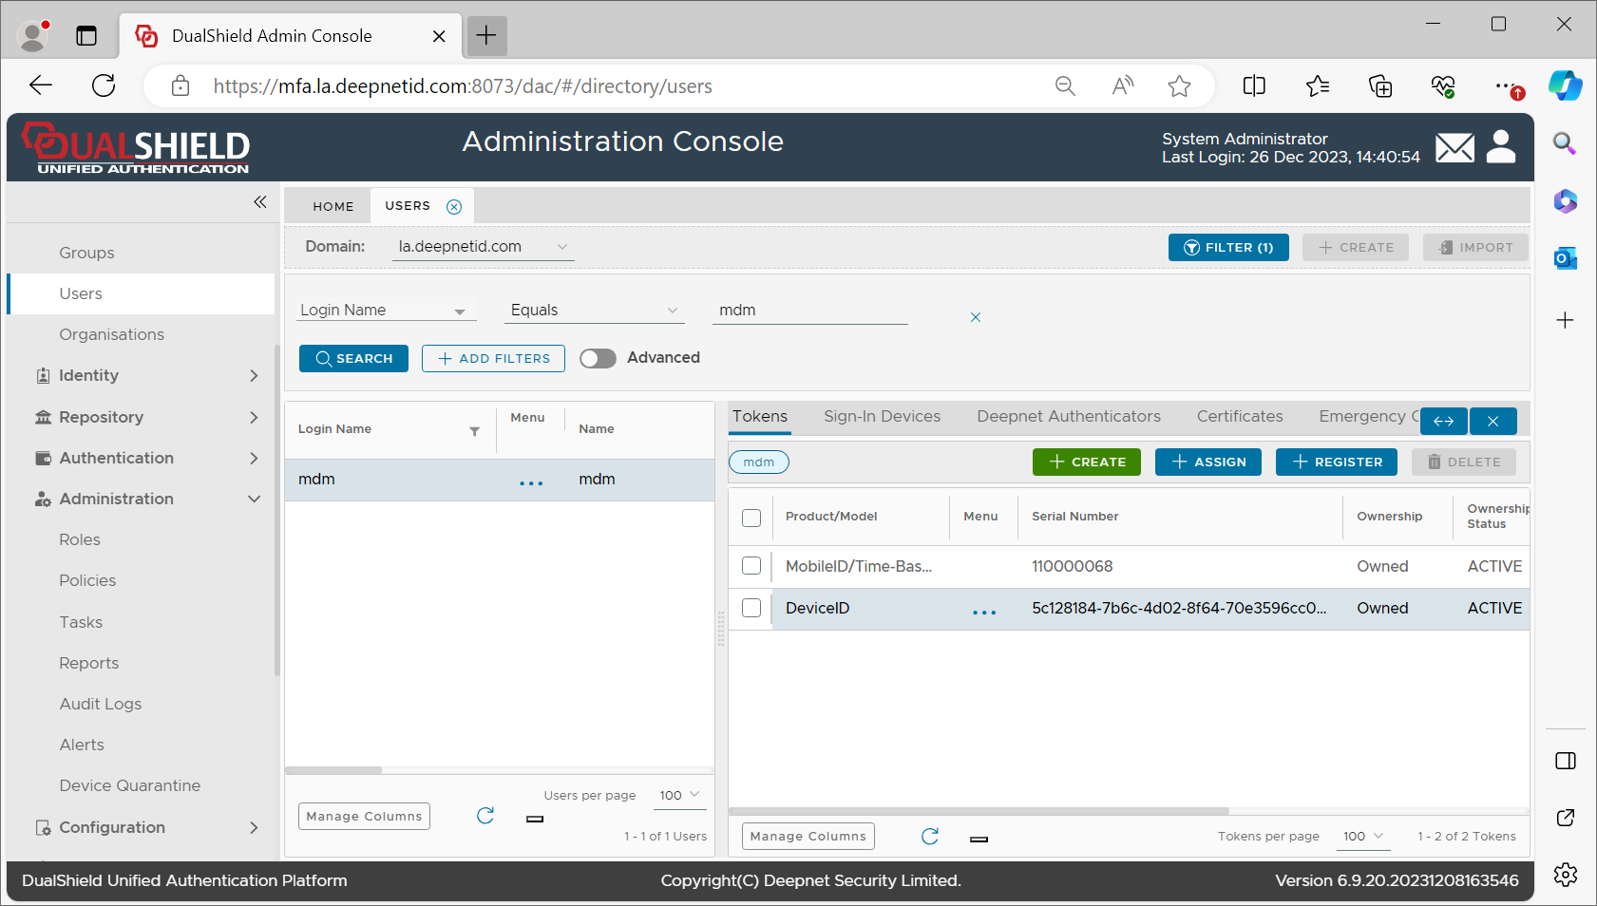Check the MobileID token checkbox
The height and width of the screenshot is (906, 1597).
(x=751, y=566)
